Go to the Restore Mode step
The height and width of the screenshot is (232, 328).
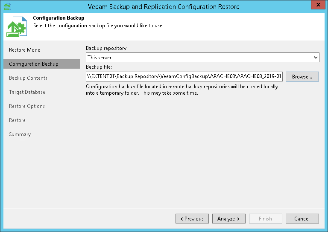pos(24,50)
